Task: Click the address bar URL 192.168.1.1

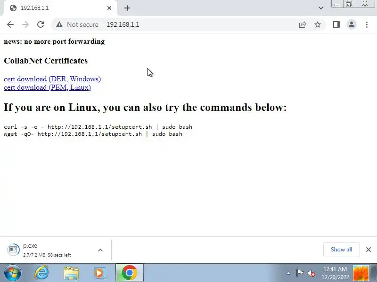Action: [123, 24]
